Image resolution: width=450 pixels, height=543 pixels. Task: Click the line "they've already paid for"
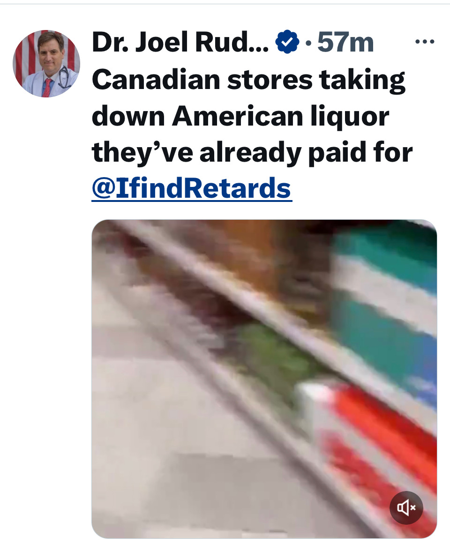[x=252, y=152]
